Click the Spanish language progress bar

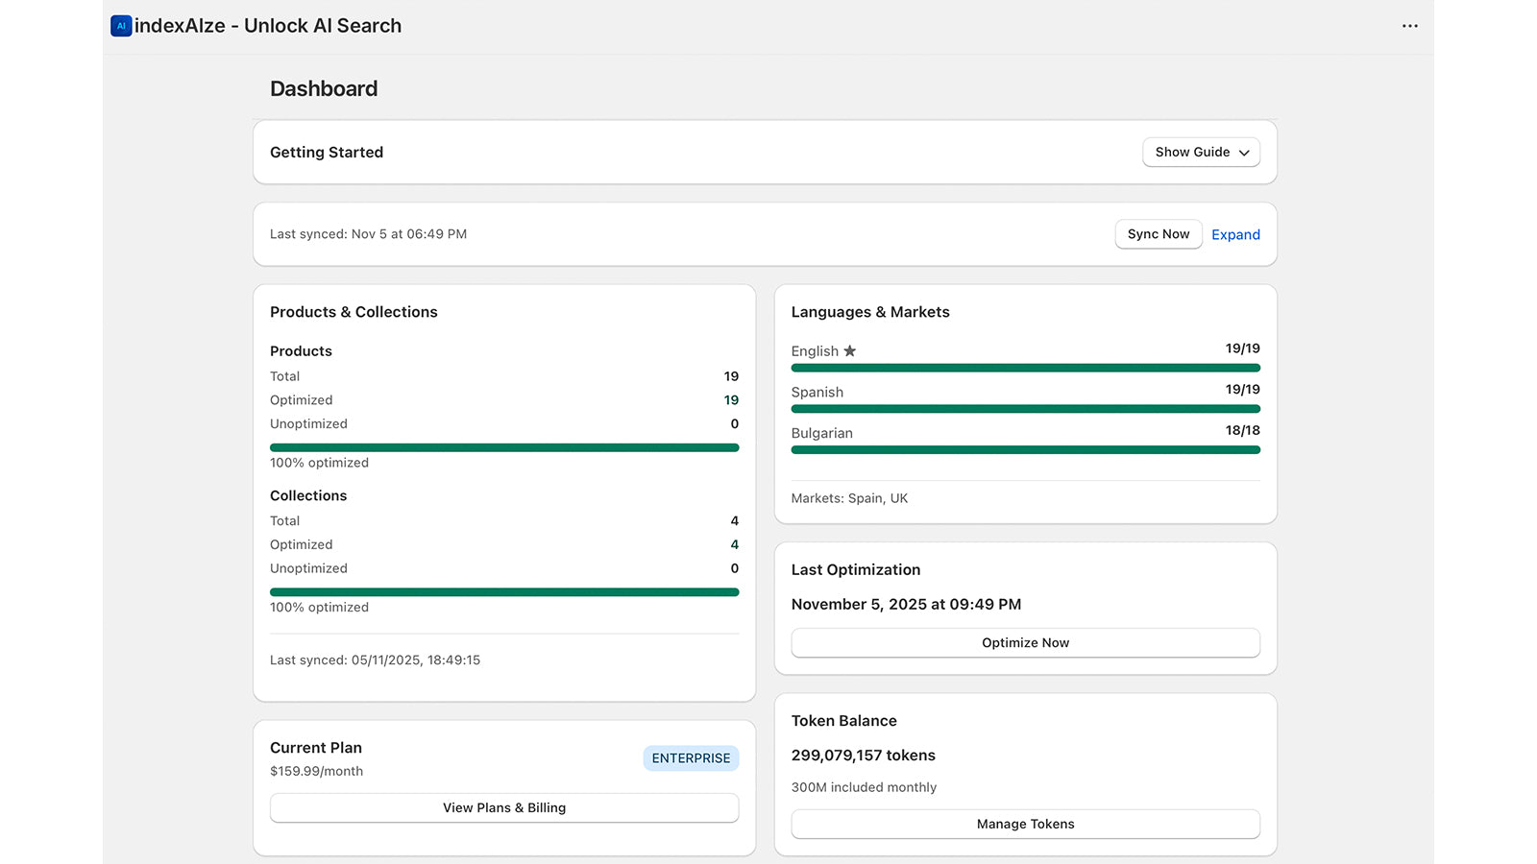point(1025,409)
